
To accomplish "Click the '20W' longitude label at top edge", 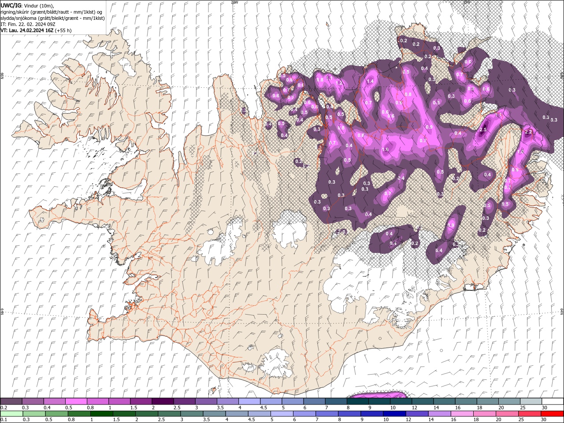I will point(234,2).
